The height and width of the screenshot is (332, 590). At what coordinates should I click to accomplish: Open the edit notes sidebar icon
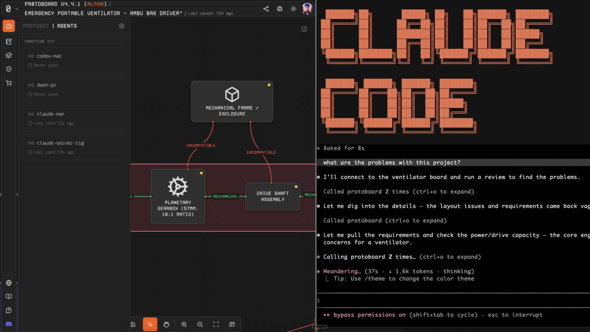(x=9, y=42)
